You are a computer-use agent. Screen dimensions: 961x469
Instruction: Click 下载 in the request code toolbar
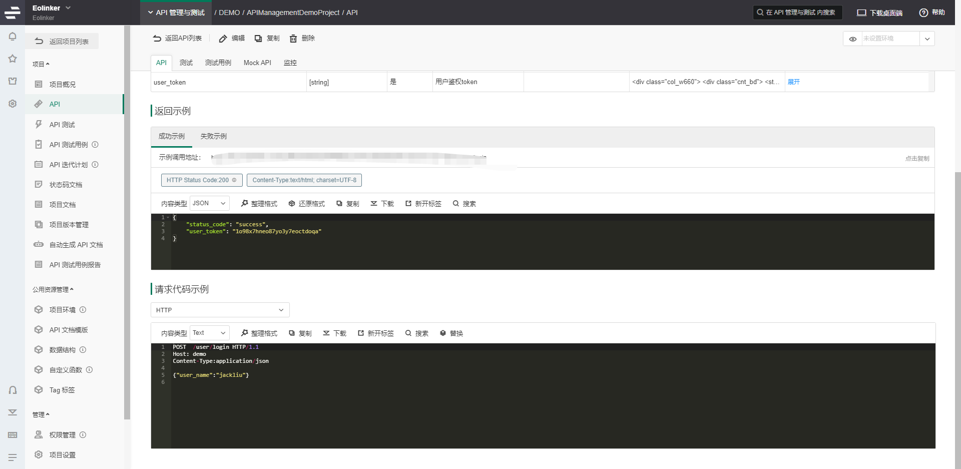pyautogui.click(x=334, y=333)
